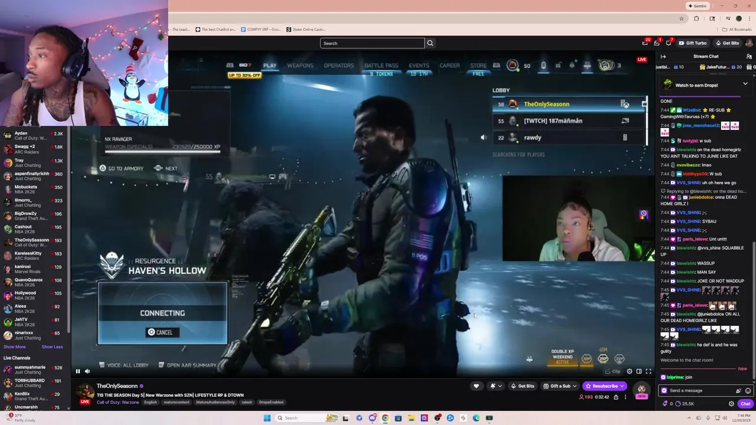Open chat settings gear icon

pos(731,404)
